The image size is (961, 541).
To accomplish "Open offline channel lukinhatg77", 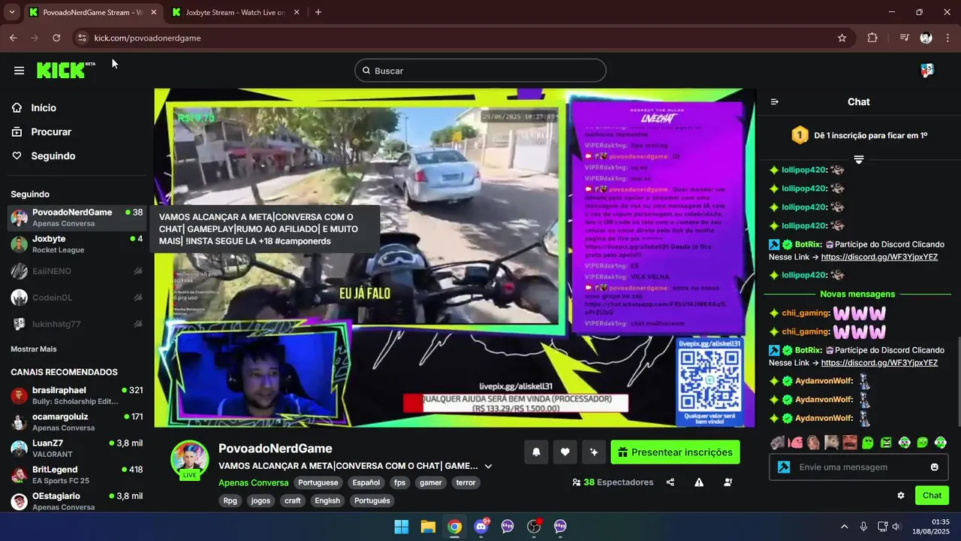I will [75, 324].
